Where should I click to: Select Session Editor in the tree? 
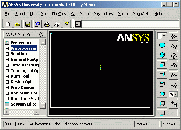click(x=25, y=104)
